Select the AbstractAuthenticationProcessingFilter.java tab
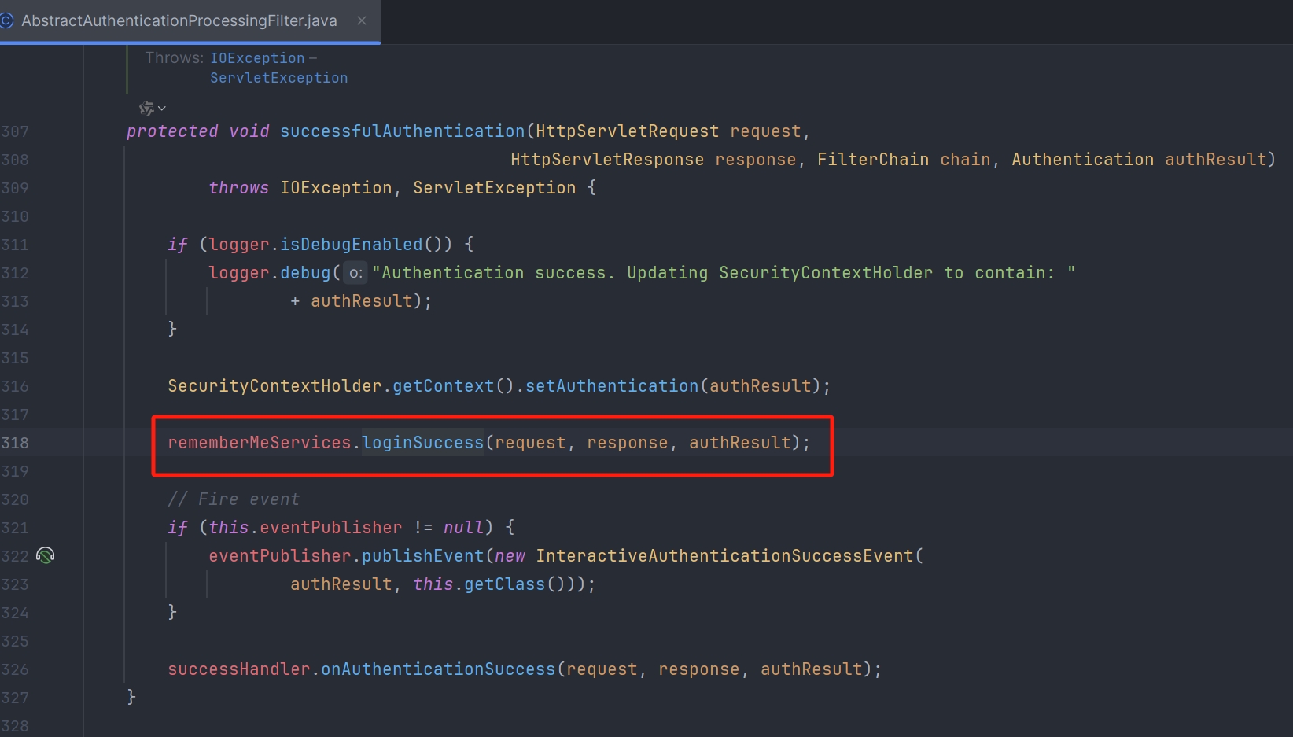1293x737 pixels. click(179, 20)
